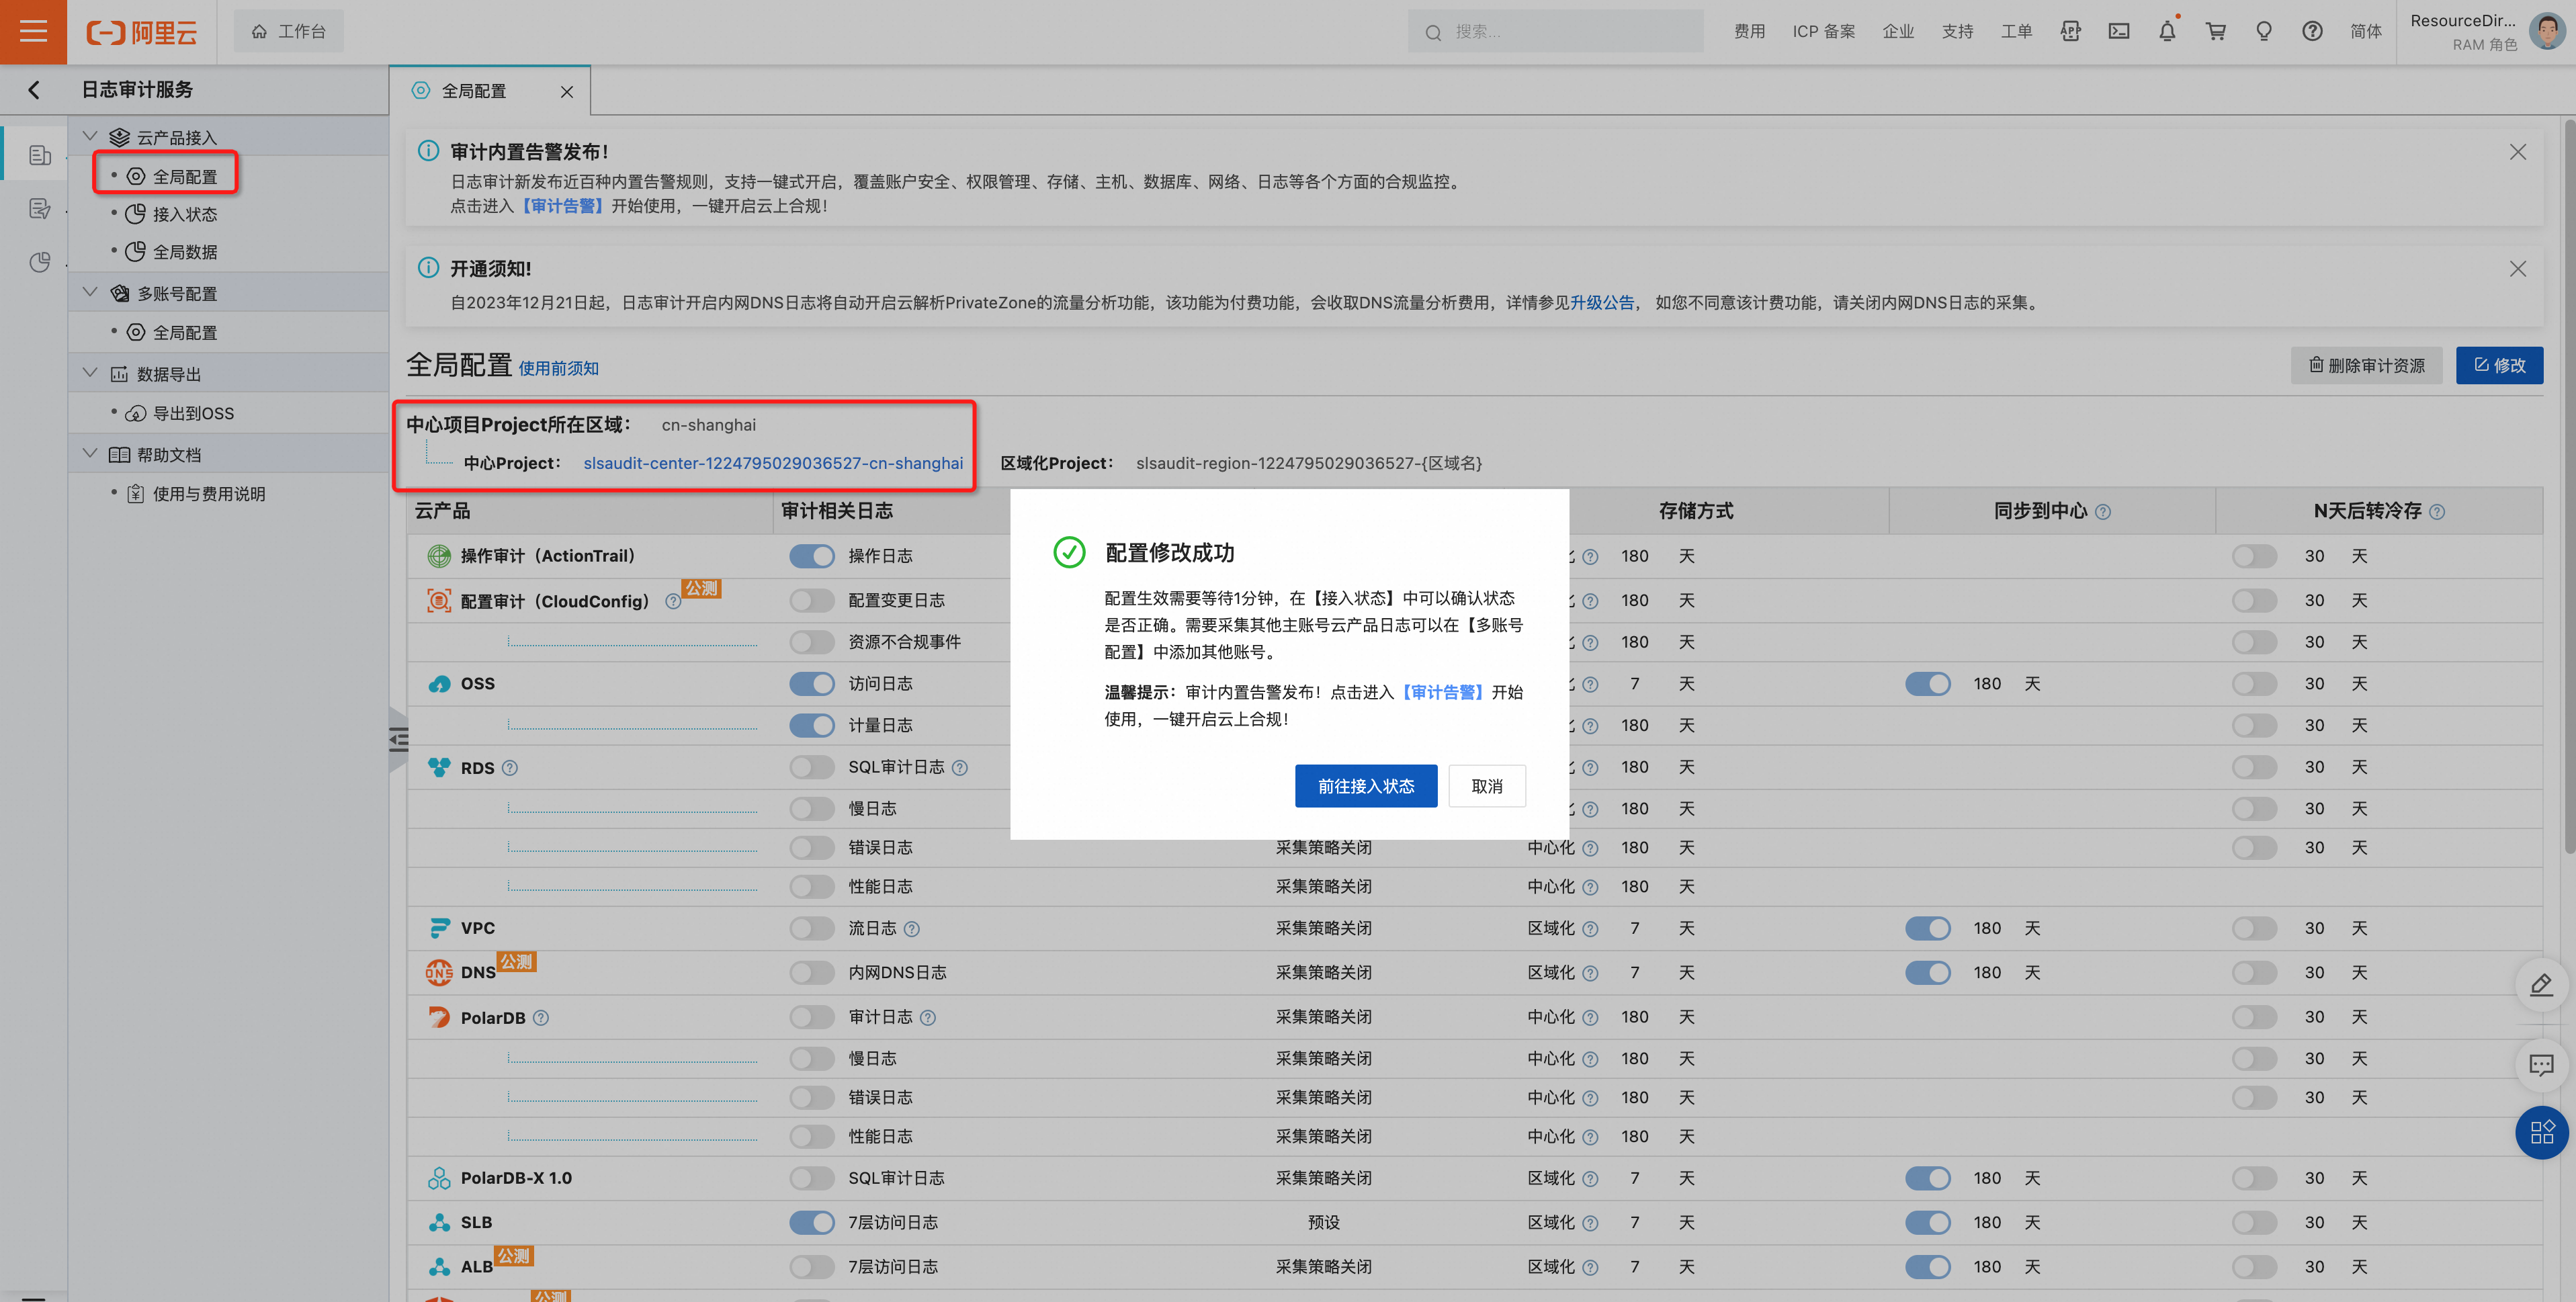Open the 升级公告 link
This screenshot has width=2576, height=1302.
[1602, 303]
